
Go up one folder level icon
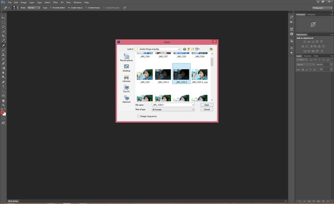point(188,49)
